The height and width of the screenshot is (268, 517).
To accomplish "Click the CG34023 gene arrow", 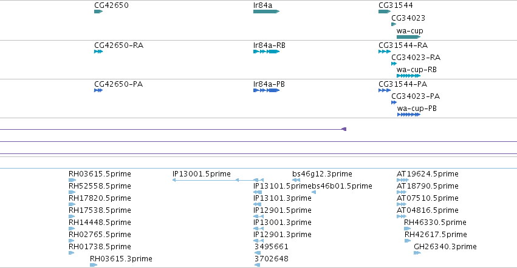I will tap(394, 24).
